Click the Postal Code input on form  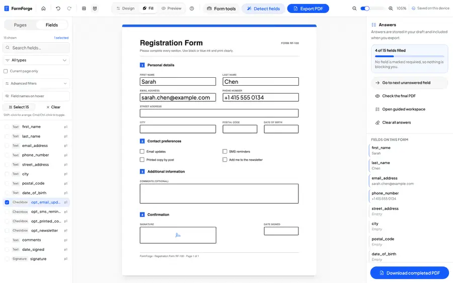pos(240,129)
